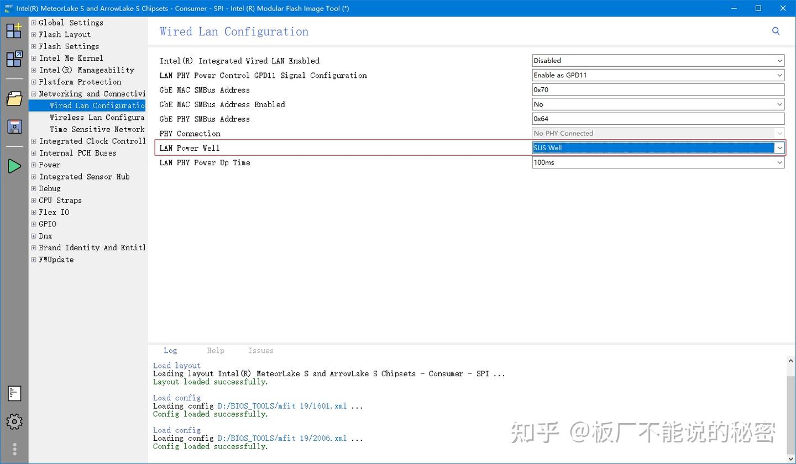Viewport: 796px width, 464px height.
Task: Expand the Dnx tree node
Action: point(34,236)
